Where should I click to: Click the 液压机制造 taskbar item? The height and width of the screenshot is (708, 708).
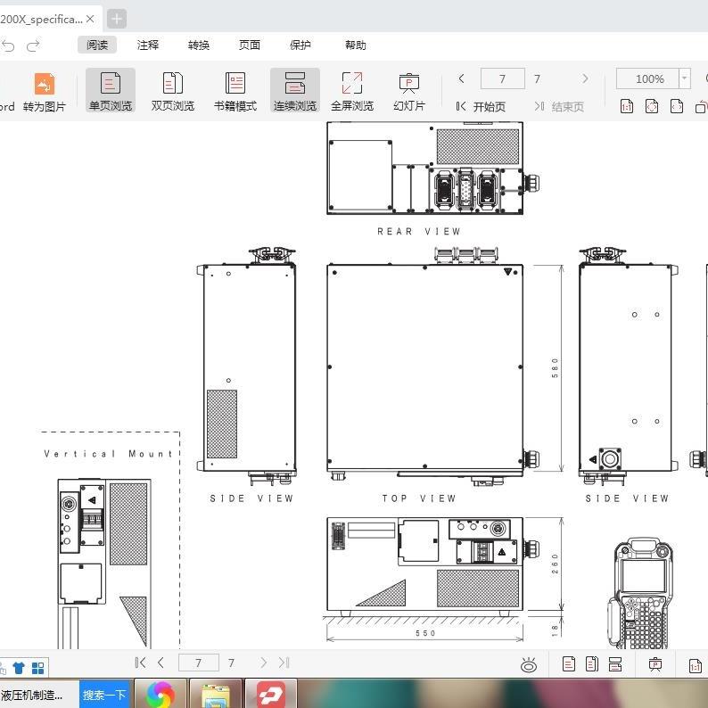coord(32,695)
